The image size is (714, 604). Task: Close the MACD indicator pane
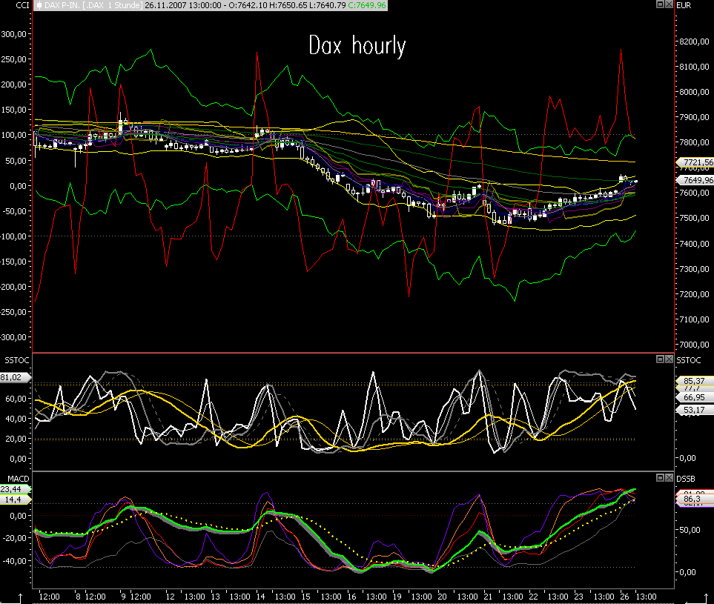pos(670,478)
